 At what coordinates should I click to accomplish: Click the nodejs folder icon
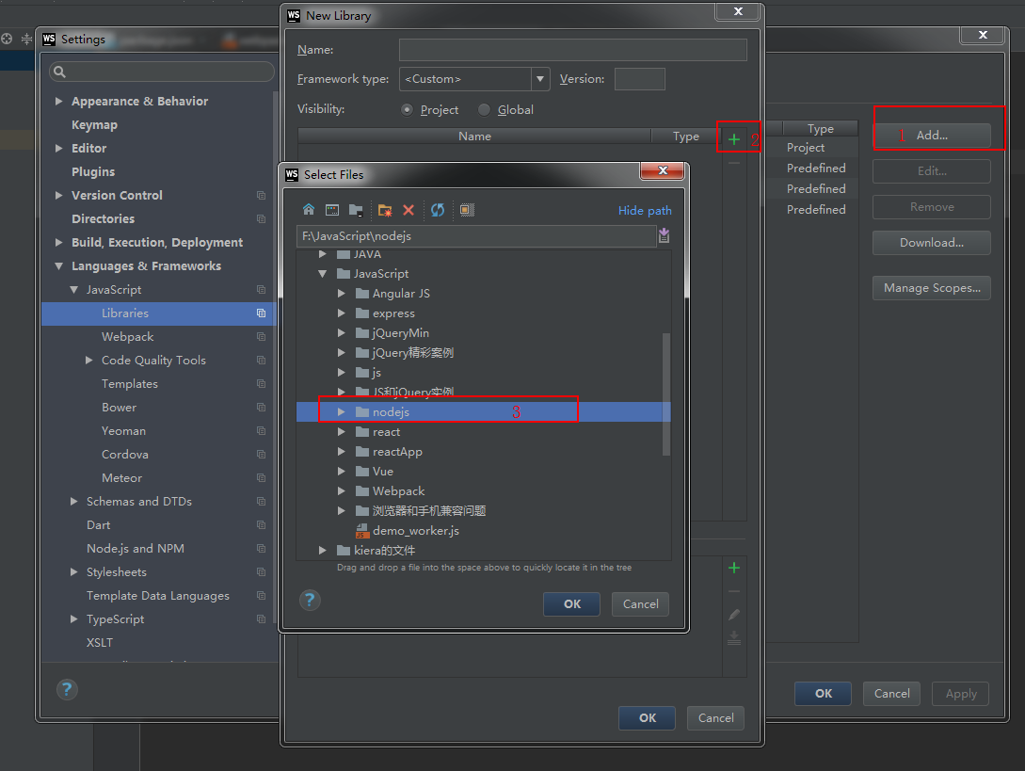(362, 412)
